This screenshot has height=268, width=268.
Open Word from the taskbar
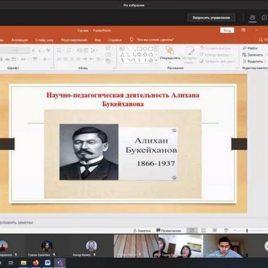(x=48, y=263)
